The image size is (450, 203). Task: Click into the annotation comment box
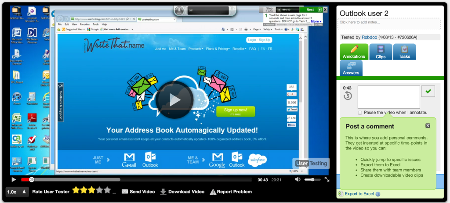point(388,97)
